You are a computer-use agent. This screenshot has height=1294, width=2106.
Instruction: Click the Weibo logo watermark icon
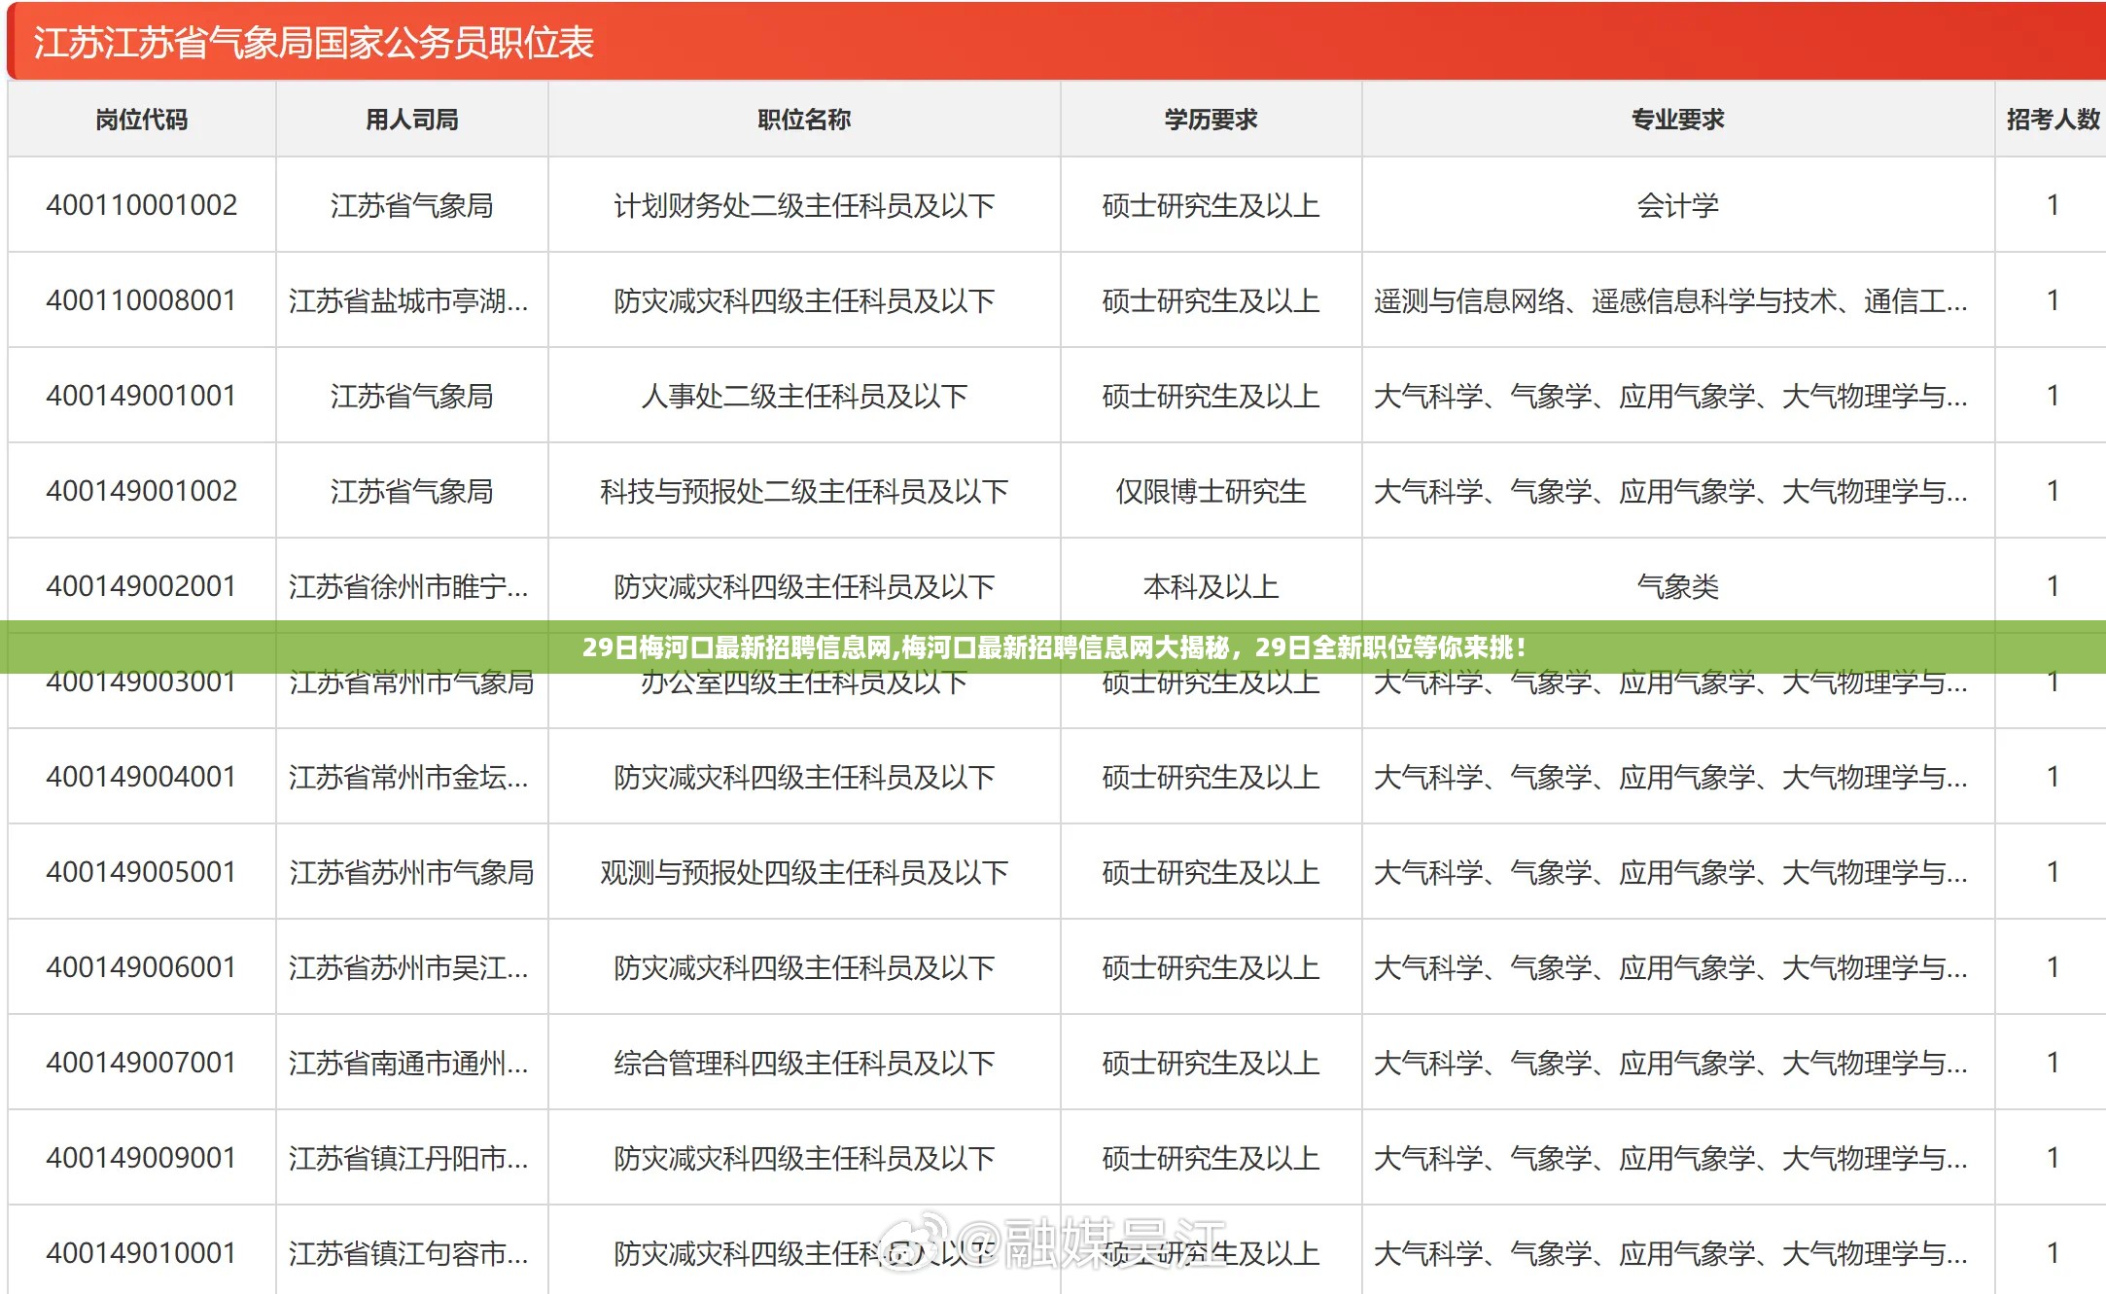point(912,1242)
